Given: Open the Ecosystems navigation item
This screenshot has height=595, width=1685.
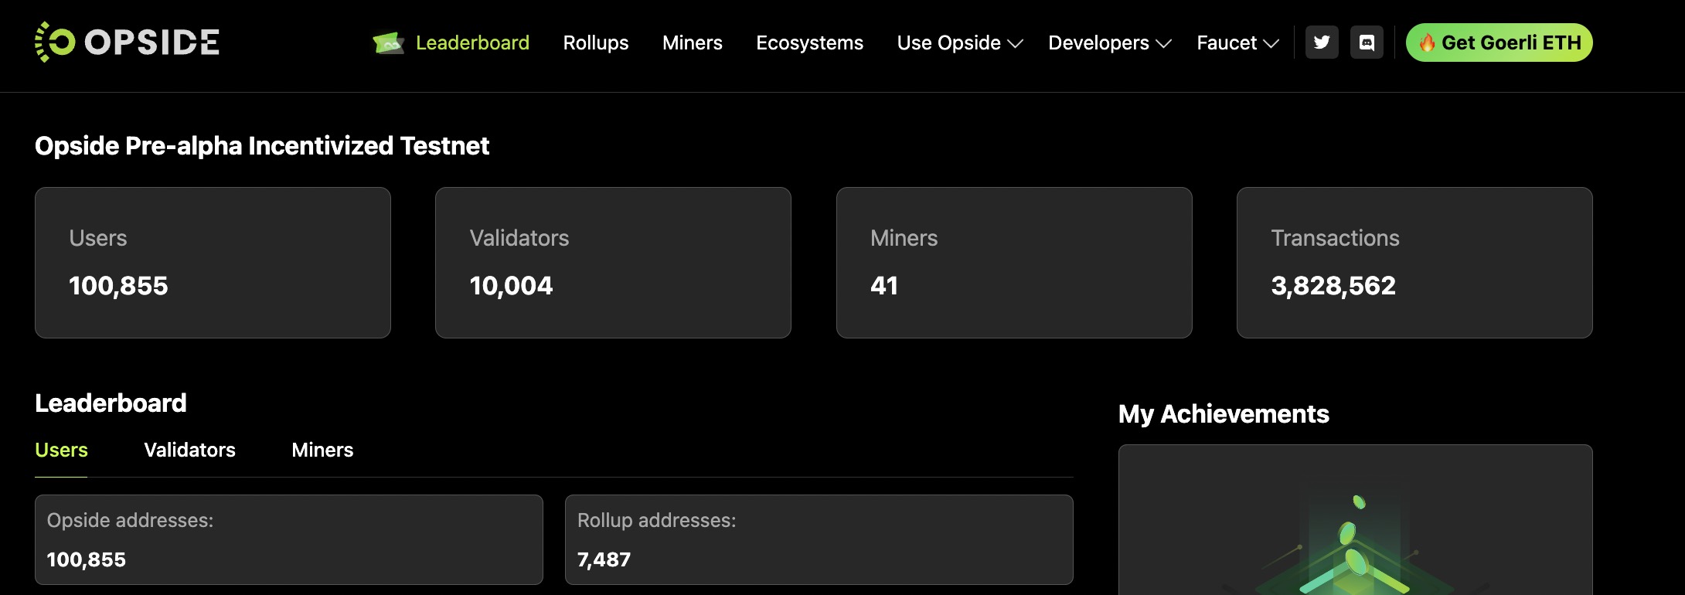Looking at the screenshot, I should click(809, 43).
